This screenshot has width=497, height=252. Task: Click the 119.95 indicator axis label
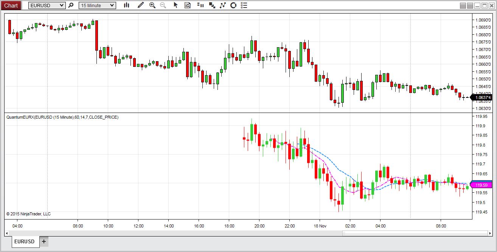pos(481,116)
